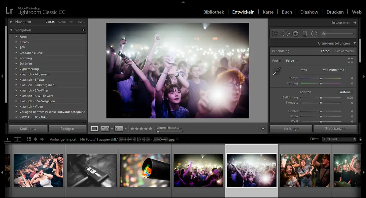Go back with the left arrow icon

point(36,139)
